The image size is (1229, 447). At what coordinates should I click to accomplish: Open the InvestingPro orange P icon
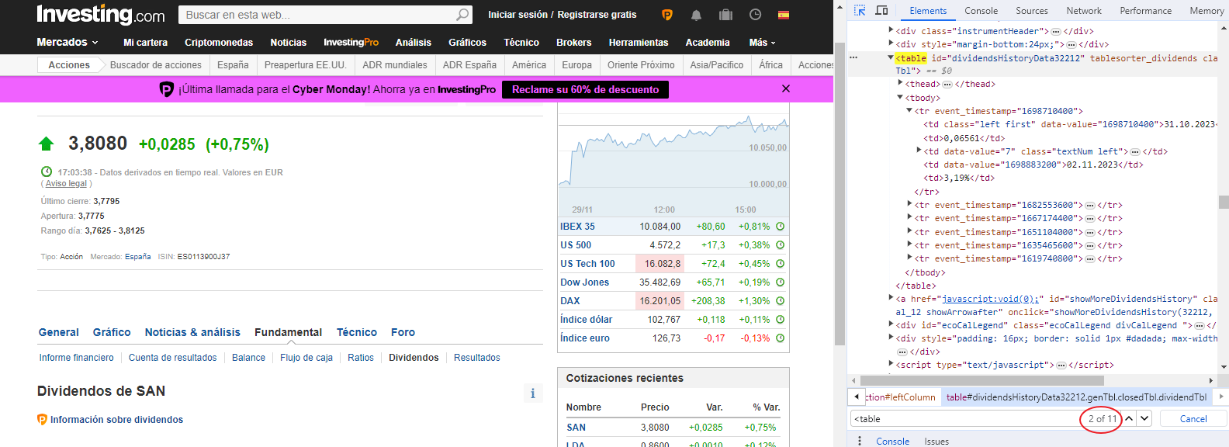pyautogui.click(x=666, y=15)
